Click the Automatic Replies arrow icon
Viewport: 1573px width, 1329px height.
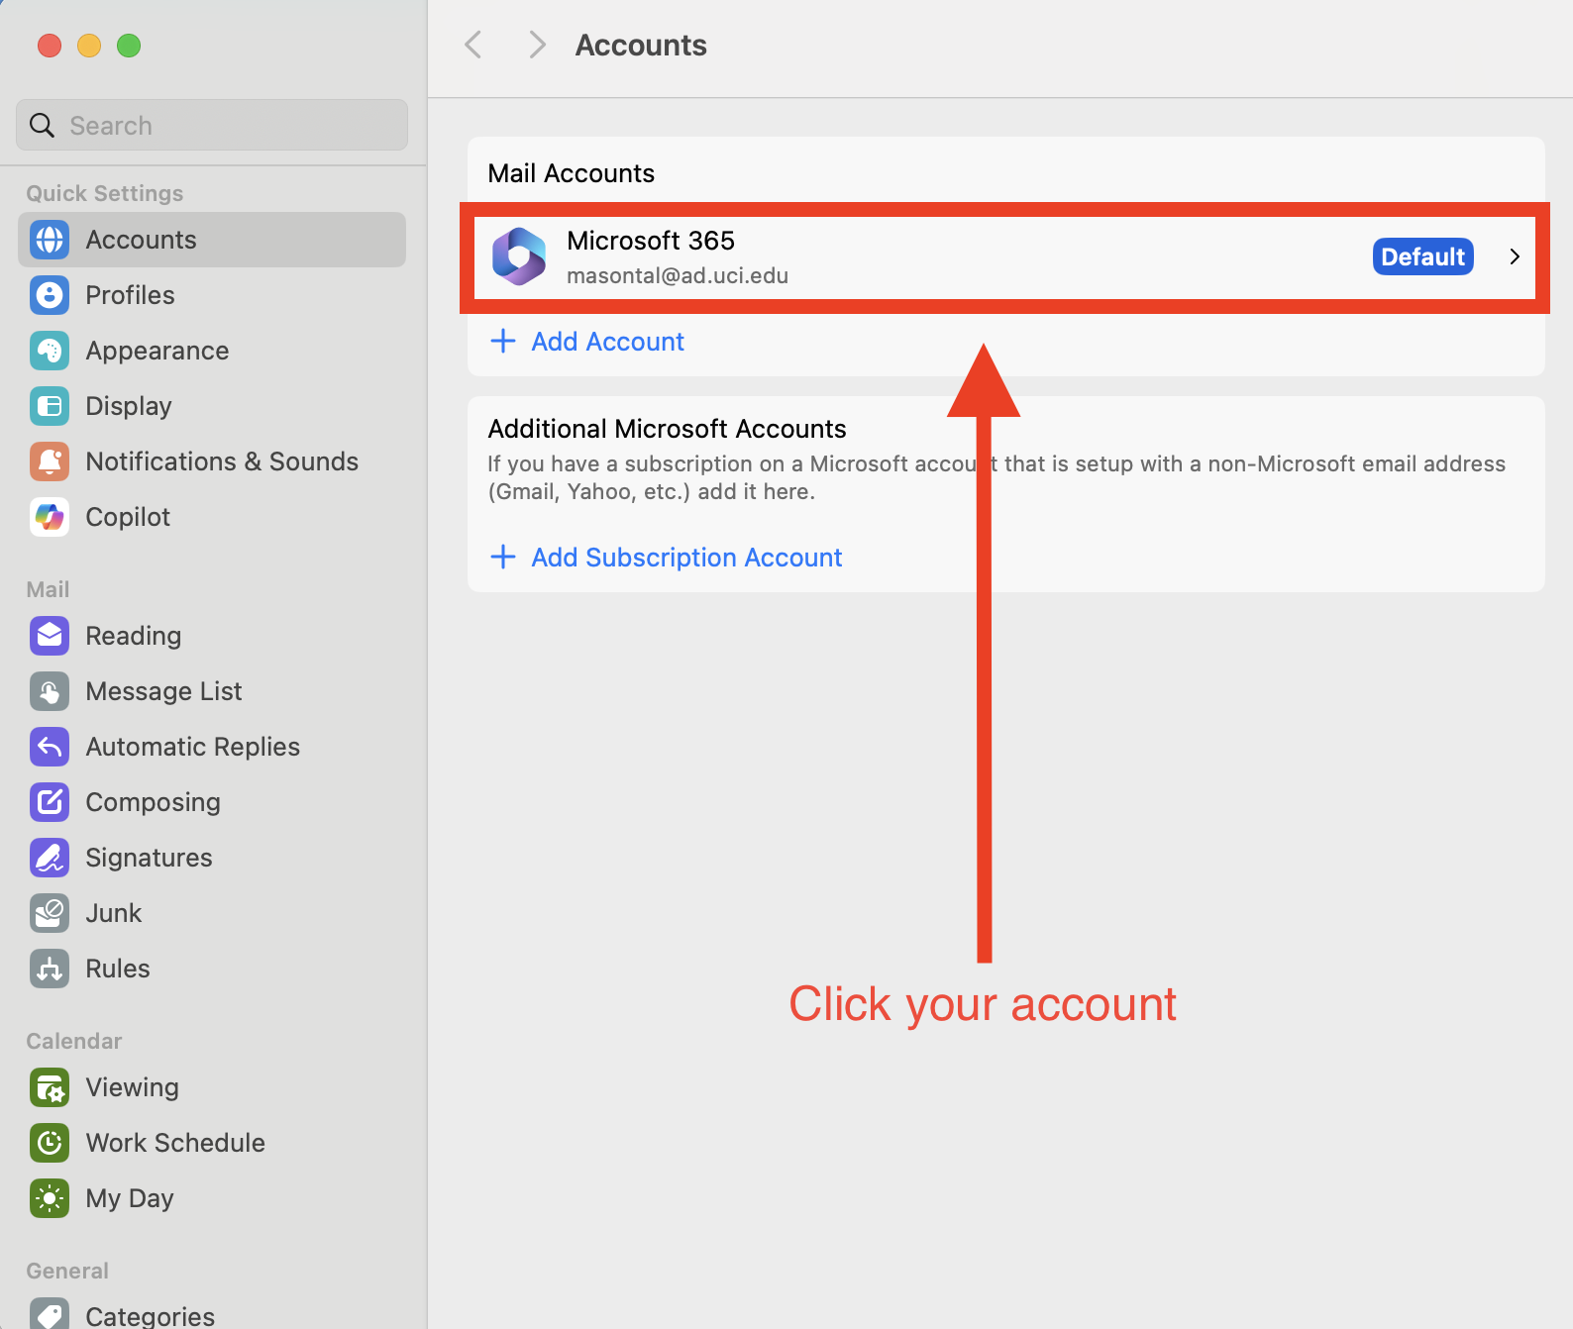point(50,747)
